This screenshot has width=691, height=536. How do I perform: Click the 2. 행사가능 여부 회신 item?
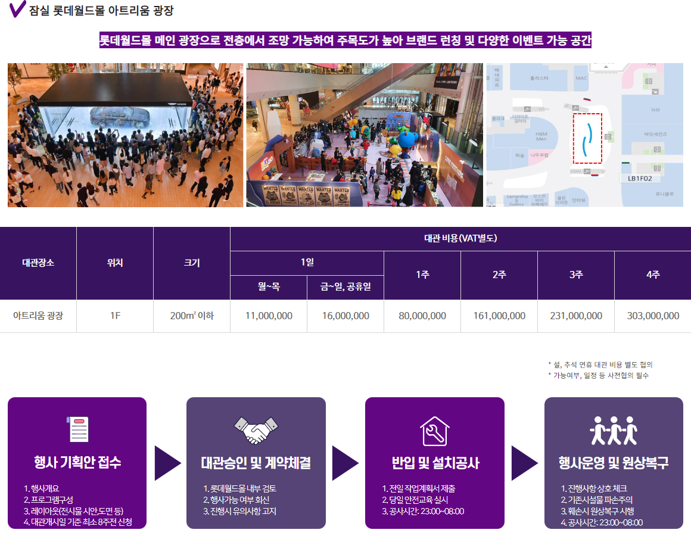coord(236,500)
